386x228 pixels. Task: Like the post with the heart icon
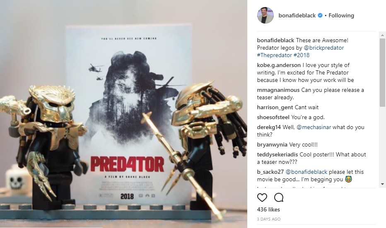(262, 197)
